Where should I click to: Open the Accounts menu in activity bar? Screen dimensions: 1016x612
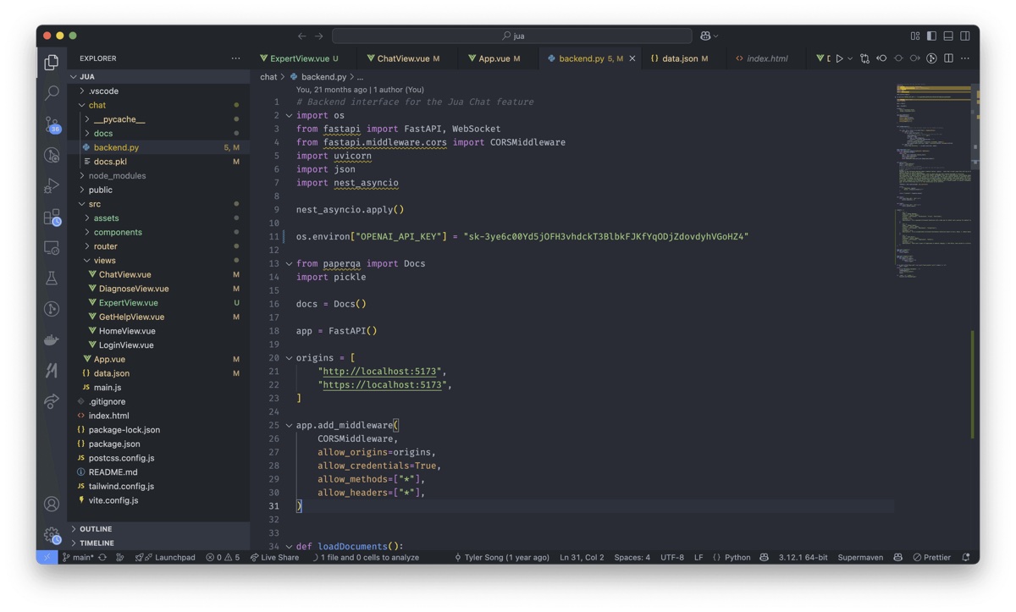[52, 504]
